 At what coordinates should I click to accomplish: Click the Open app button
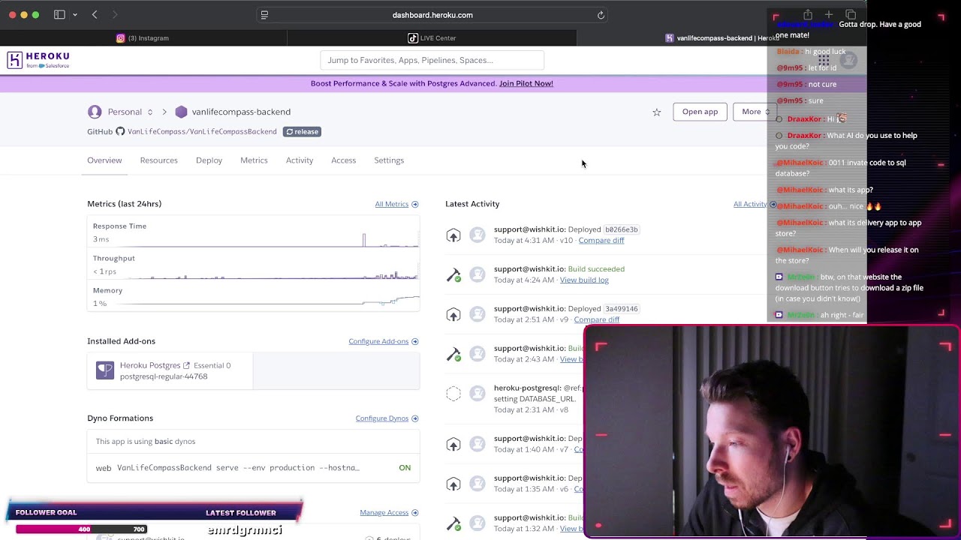click(700, 112)
